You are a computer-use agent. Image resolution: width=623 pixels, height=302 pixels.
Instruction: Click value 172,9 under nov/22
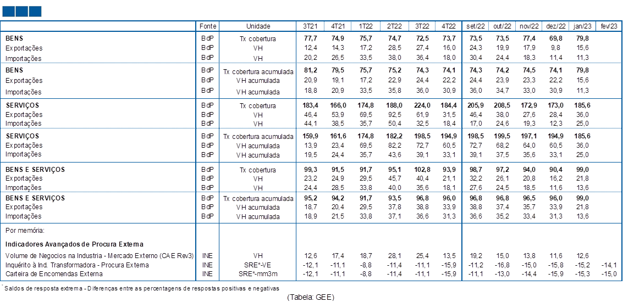pos(529,106)
